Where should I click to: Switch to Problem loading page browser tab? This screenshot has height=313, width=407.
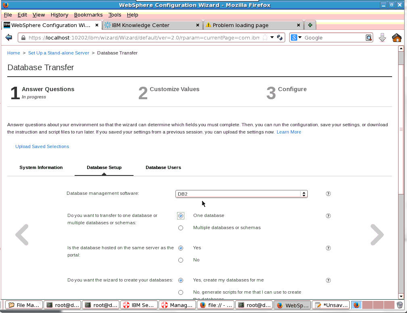pos(253,25)
